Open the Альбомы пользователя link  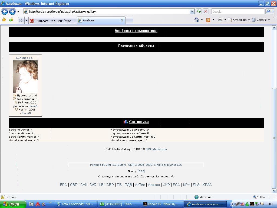[x=136, y=31]
